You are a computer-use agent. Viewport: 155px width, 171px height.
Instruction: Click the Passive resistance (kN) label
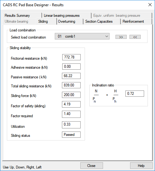click(29, 77)
